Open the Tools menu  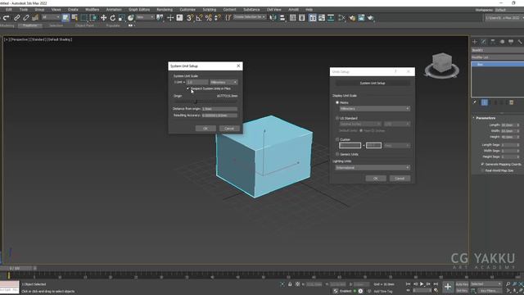coord(24,10)
